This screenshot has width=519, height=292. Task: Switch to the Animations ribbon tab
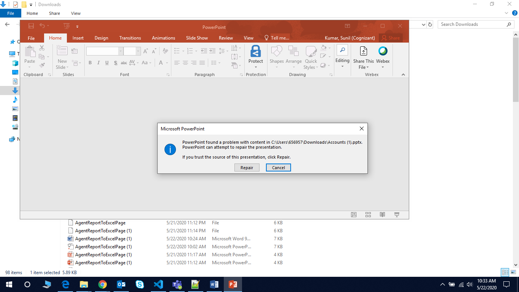click(x=163, y=38)
